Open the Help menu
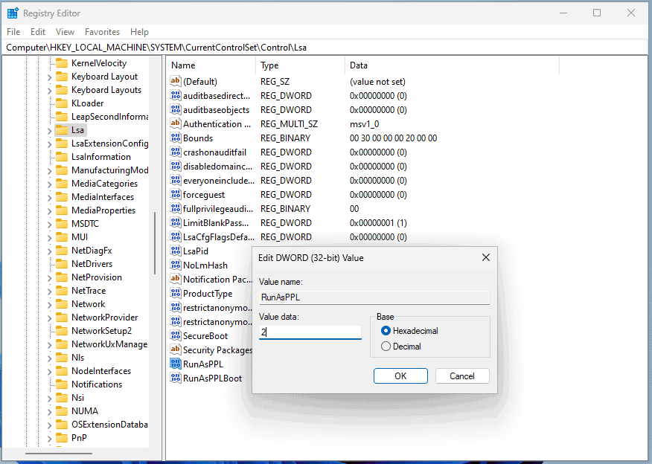The height and width of the screenshot is (464, 652). (139, 31)
